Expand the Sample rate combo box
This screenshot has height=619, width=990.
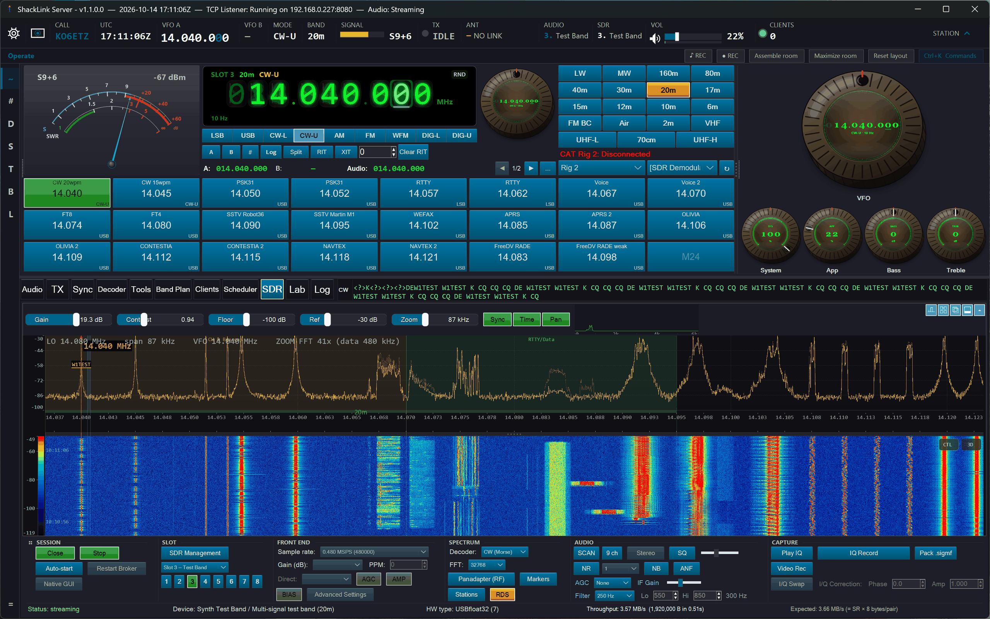[374, 552]
